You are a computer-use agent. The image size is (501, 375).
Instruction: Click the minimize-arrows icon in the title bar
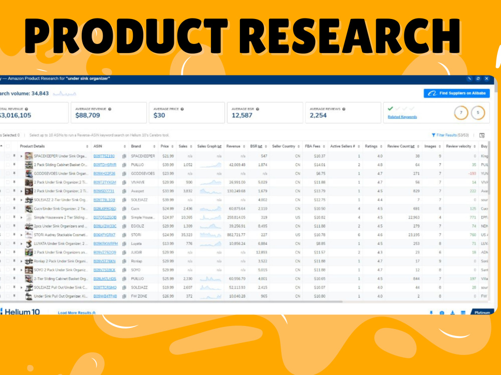(x=469, y=78)
